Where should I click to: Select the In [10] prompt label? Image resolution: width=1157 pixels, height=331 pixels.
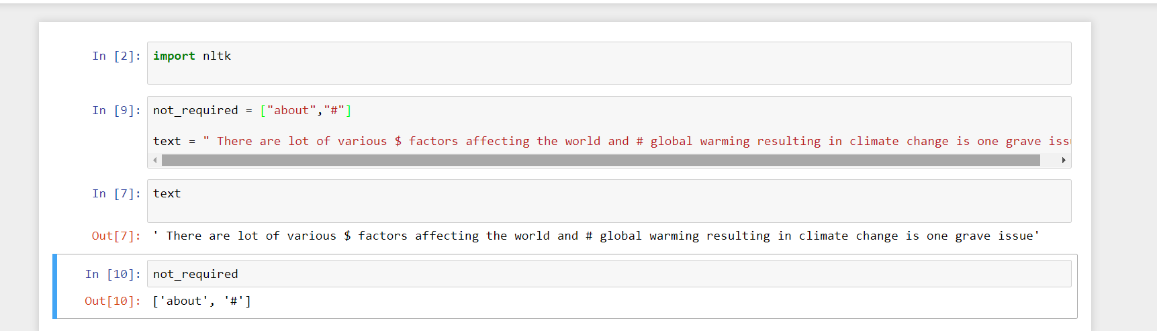[113, 275]
